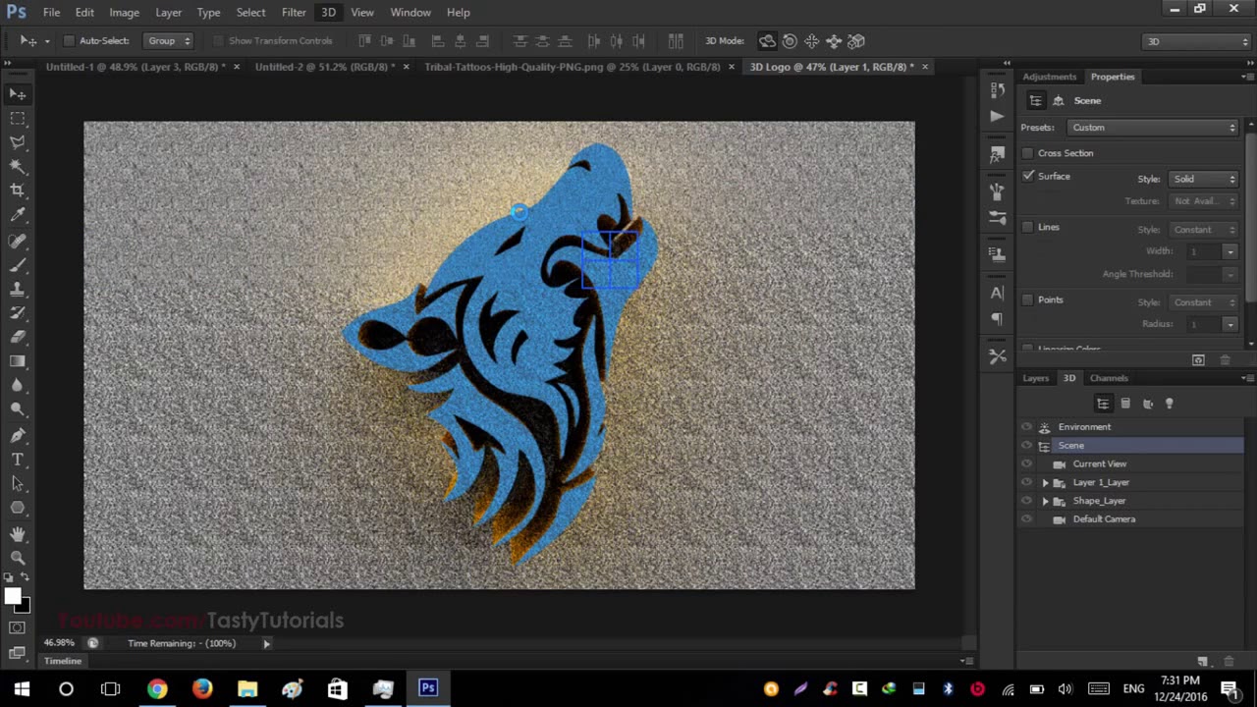Viewport: 1257px width, 707px height.
Task: Open the workspace dropdown labeled 3D
Action: coord(1197,41)
